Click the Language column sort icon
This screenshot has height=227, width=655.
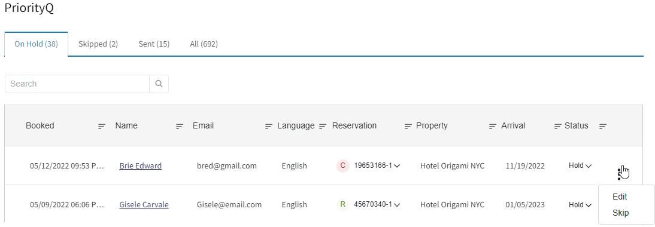[323, 126]
